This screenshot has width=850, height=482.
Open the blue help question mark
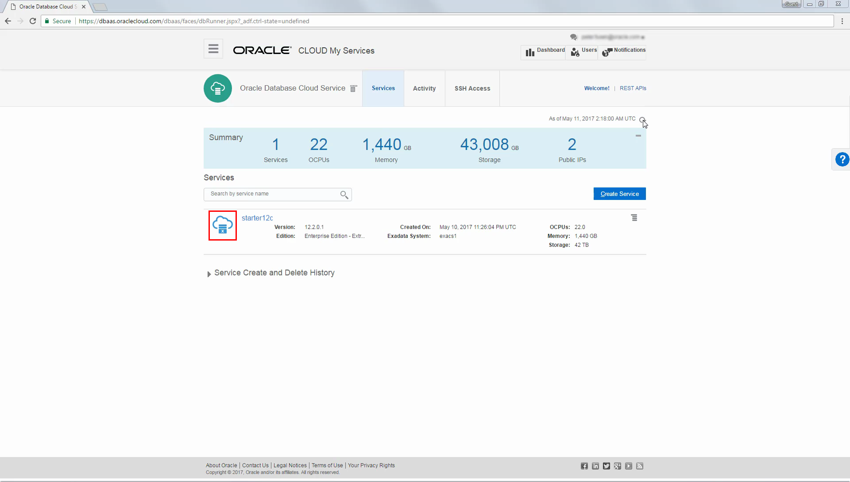point(842,159)
